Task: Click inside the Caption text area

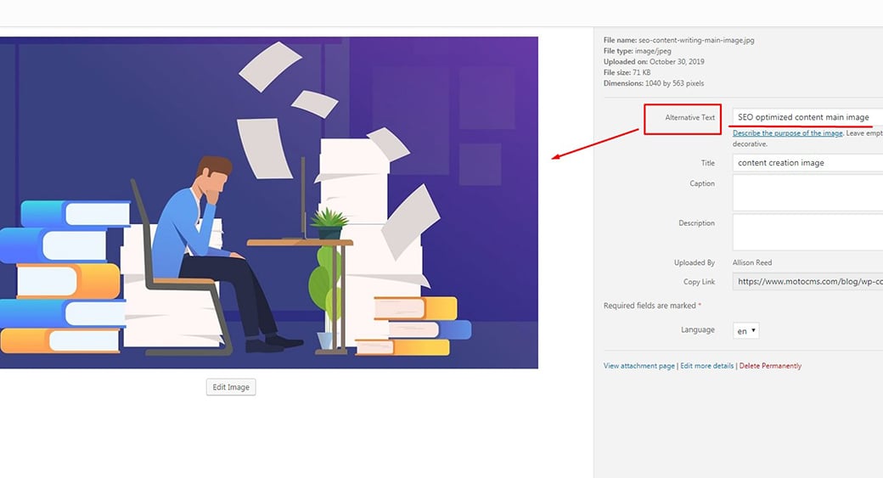Action: pos(807,193)
